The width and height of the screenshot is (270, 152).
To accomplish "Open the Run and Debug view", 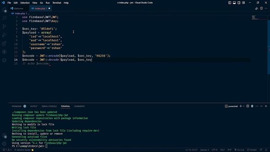I will (x=4, y=35).
